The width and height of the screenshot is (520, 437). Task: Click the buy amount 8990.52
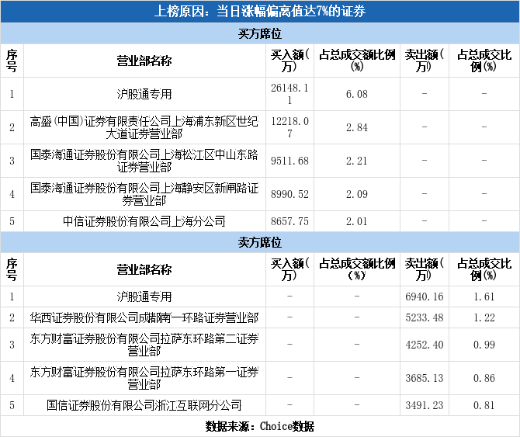289,194
